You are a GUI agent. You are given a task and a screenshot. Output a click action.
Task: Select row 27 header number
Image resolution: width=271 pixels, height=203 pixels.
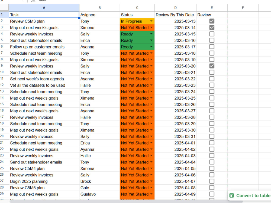click(4, 181)
